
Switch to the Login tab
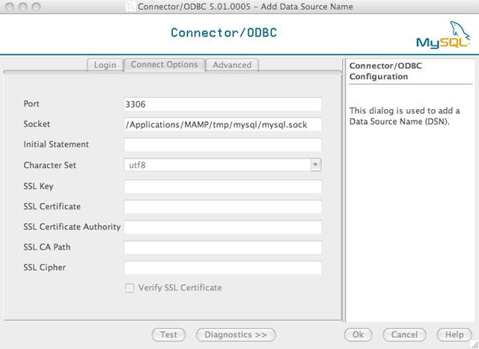(105, 65)
